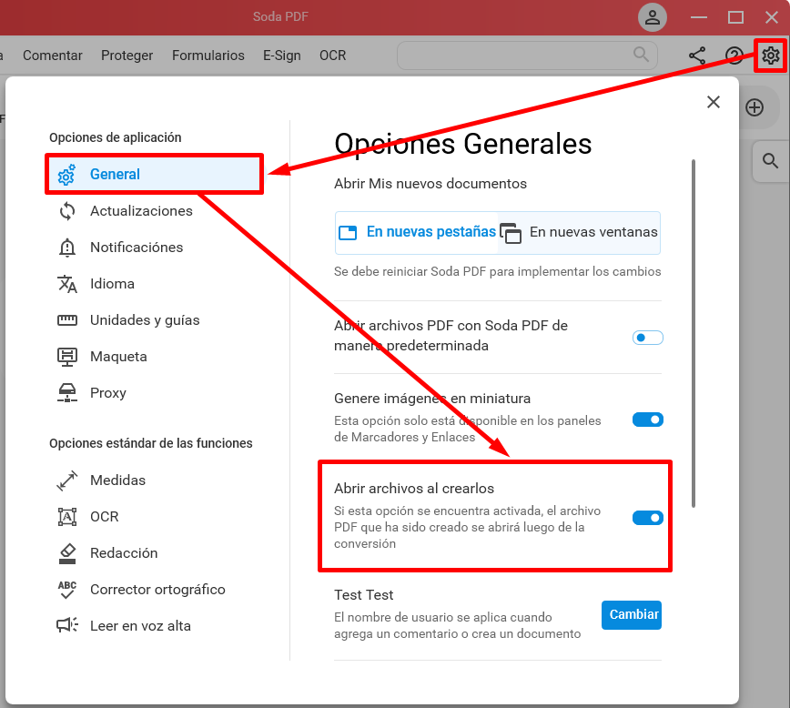Click the new tabs window icon
This screenshot has width=790, height=708.
pyautogui.click(x=348, y=232)
